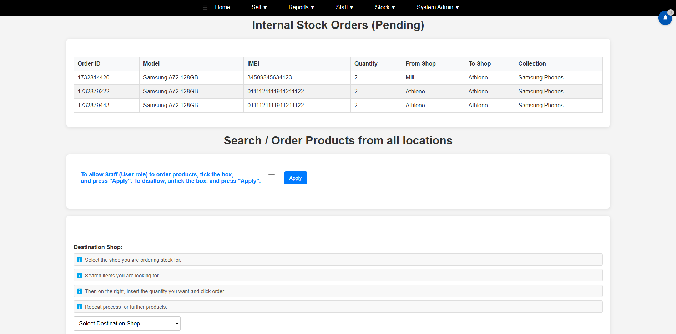The width and height of the screenshot is (676, 334).
Task: Click info icon beside 'Then on the right' hint
Action: (x=80, y=291)
